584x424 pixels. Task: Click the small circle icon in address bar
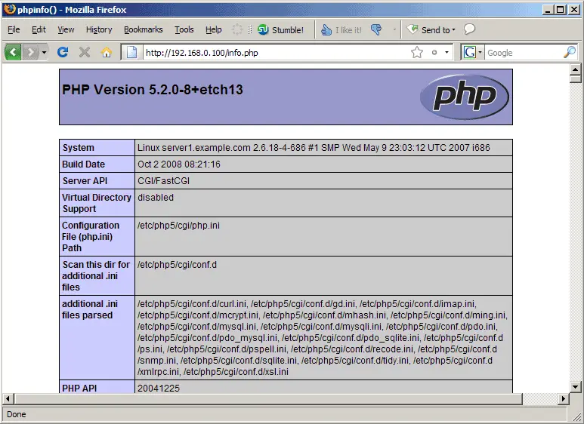point(434,53)
